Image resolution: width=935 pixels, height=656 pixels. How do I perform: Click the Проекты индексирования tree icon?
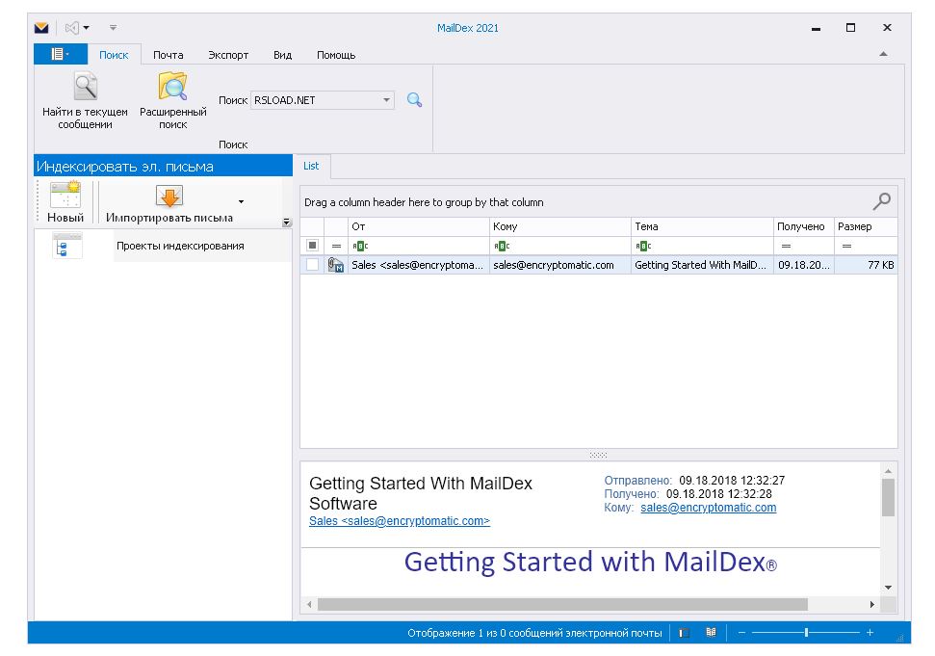pyautogui.click(x=66, y=246)
